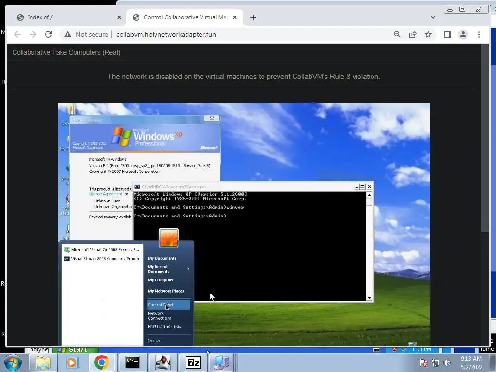496x372 pixels.
Task: Click the XP green Start button
Action: tap(75, 350)
